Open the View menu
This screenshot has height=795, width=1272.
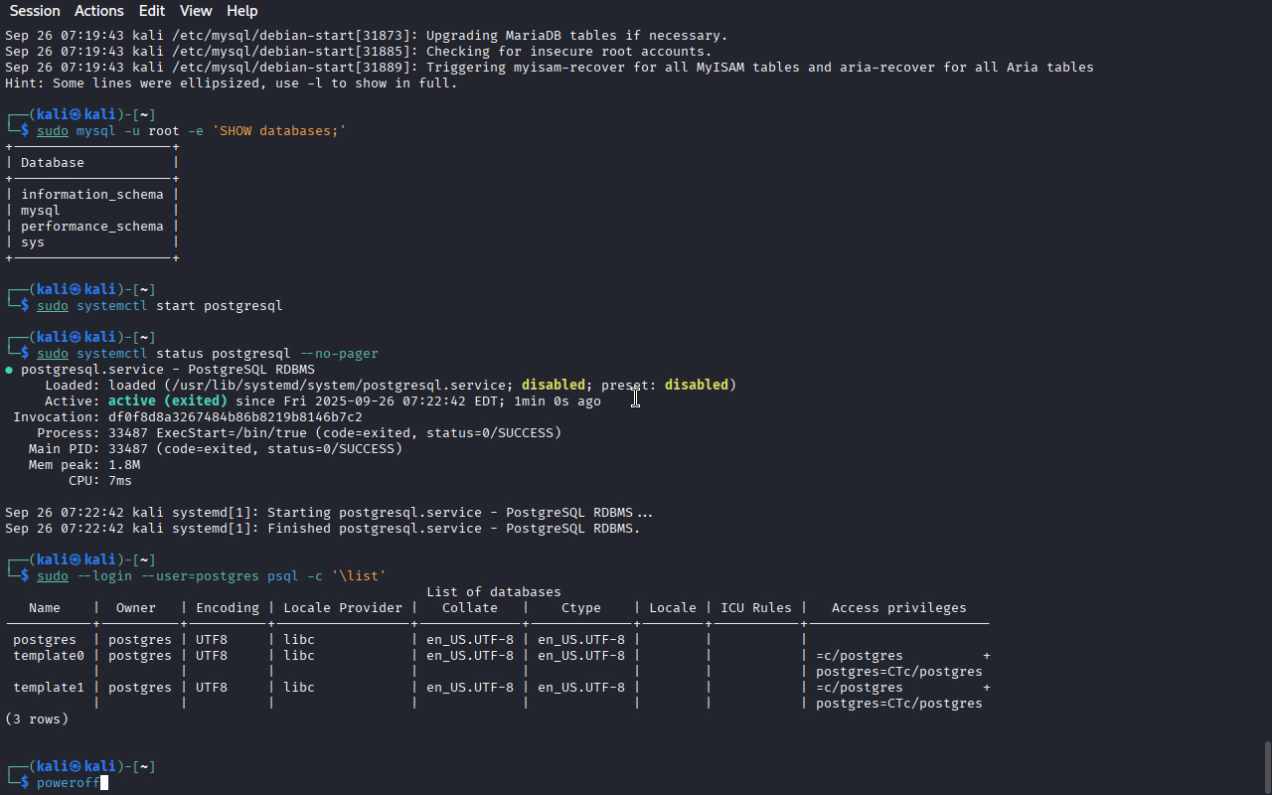point(196,11)
